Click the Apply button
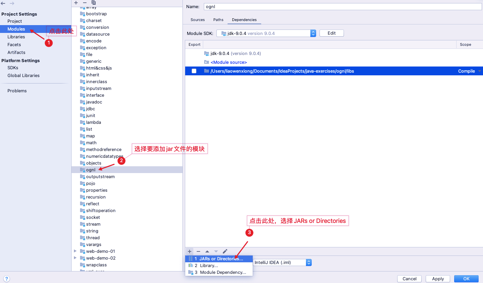The width and height of the screenshot is (483, 283). point(438,279)
